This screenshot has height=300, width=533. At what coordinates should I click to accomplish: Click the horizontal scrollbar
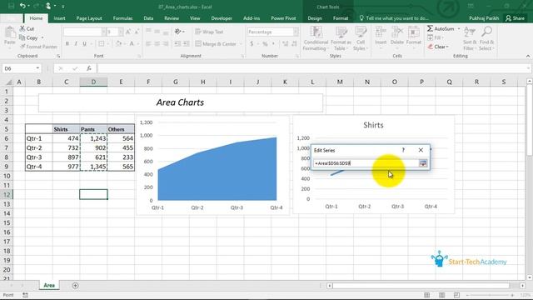click(x=421, y=286)
